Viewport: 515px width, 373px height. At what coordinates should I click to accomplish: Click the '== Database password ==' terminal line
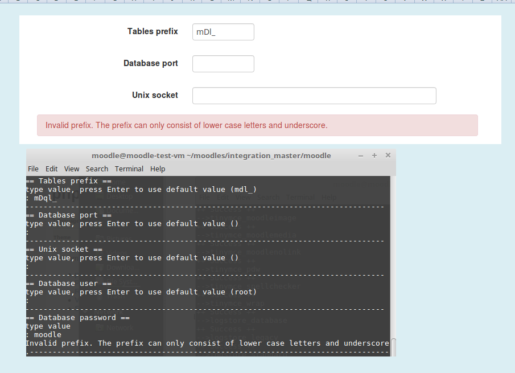coord(78,317)
